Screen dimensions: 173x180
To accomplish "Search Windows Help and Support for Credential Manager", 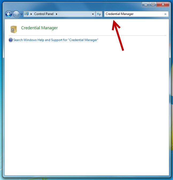I will (x=56, y=40).
